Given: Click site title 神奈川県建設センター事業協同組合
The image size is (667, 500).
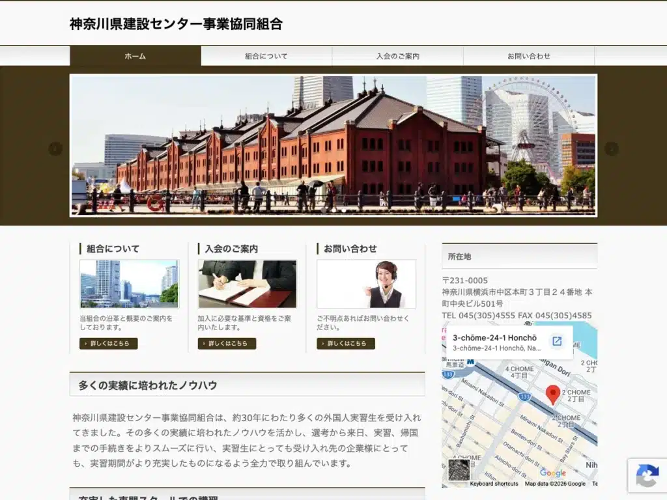Looking at the screenshot, I should coord(176,24).
